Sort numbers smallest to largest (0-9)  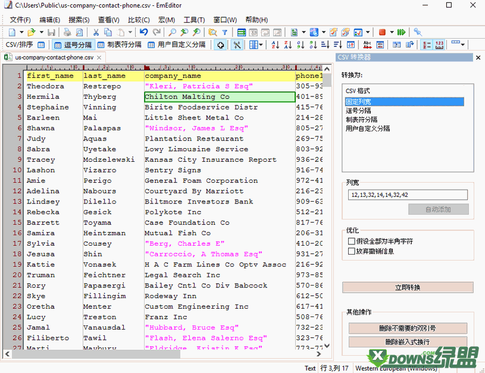301,45
